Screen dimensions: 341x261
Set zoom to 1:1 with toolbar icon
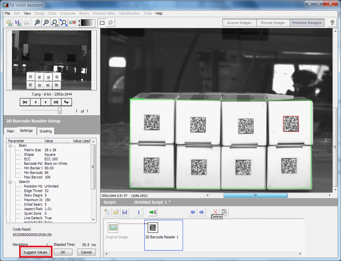55,23
